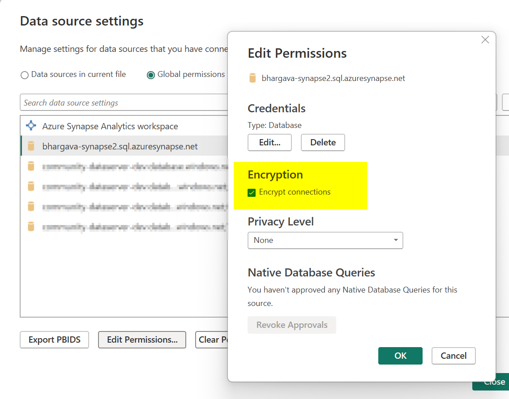
Task: Select the Data sources in current file option
Action: (25, 75)
